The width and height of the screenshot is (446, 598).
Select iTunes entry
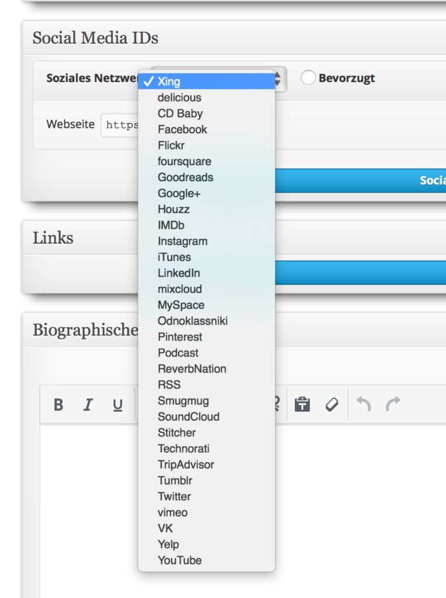pos(206,257)
